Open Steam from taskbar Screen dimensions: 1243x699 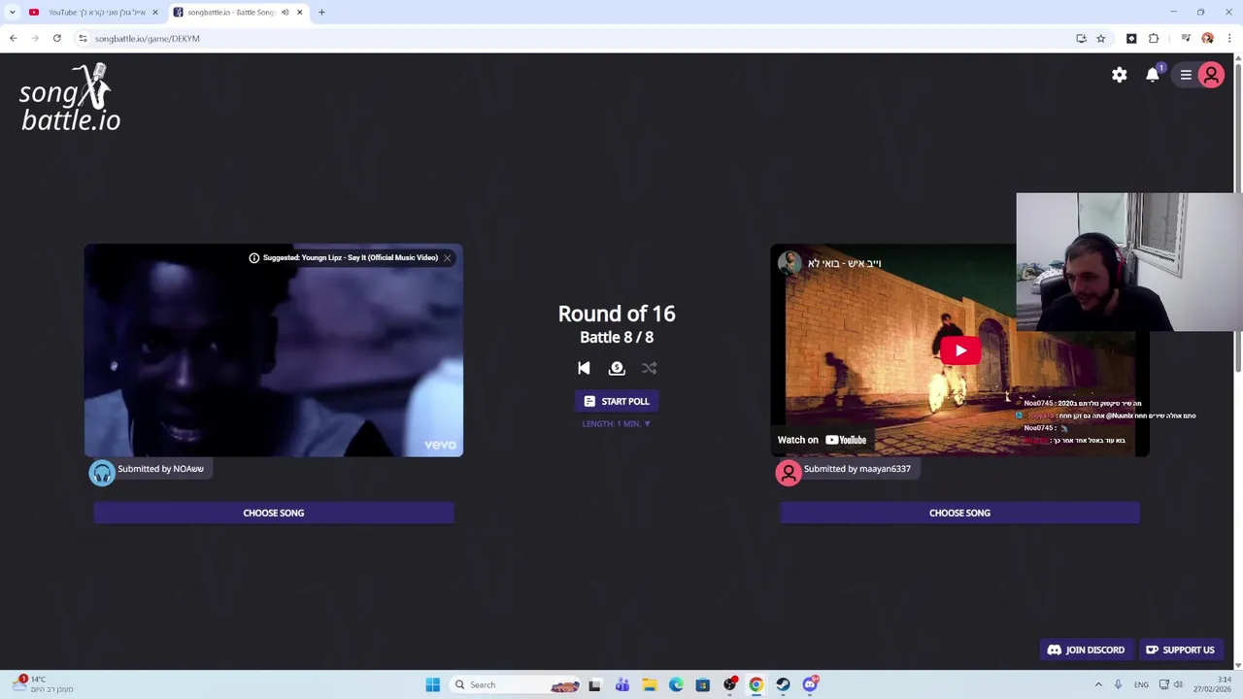tap(783, 684)
